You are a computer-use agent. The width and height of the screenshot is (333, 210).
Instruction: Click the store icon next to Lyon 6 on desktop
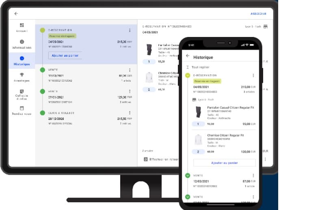tap(266, 26)
